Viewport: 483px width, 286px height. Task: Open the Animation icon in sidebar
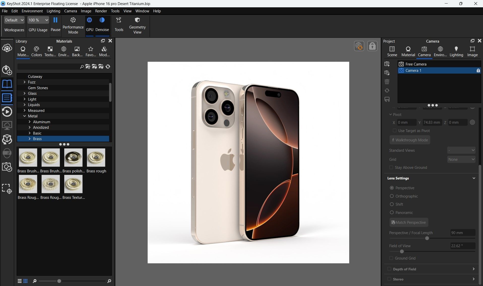(x=7, y=112)
